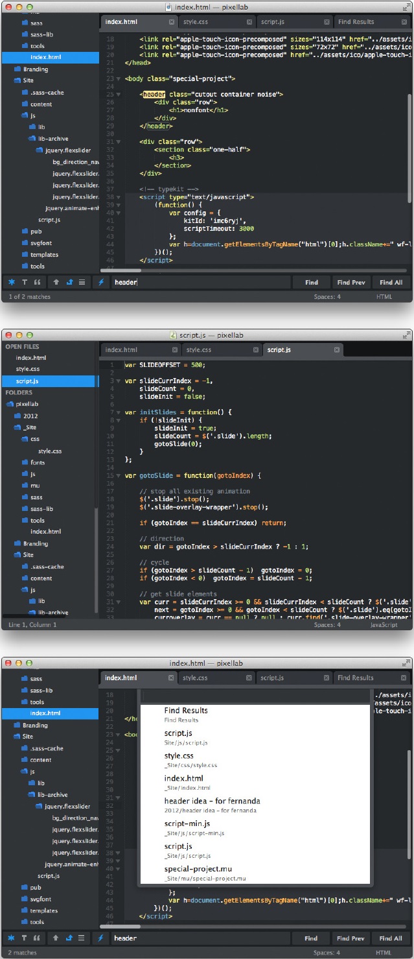Select 'header idea - for fernanda' in quick-open list
The height and width of the screenshot is (959, 414).
pos(210,805)
